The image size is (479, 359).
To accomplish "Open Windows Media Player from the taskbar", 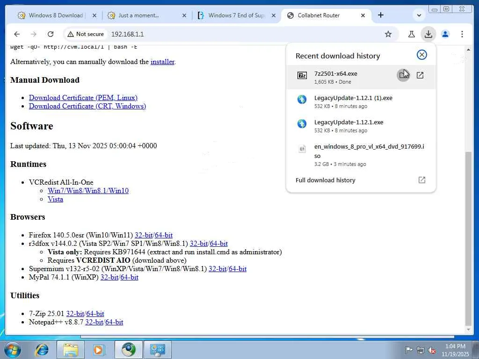I will 99,350.
